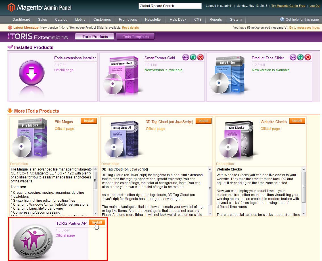The width and height of the screenshot is (322, 261).
Task: Open the Customers menu
Action: click(x=102, y=20)
